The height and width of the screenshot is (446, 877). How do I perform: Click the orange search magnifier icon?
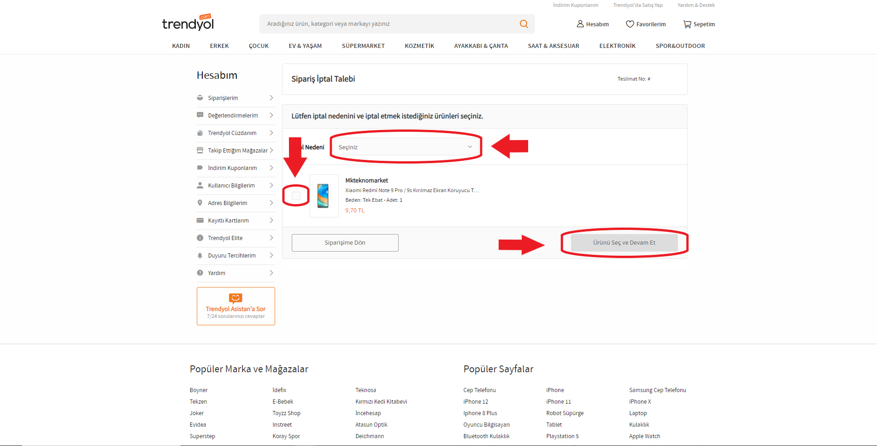coord(524,24)
